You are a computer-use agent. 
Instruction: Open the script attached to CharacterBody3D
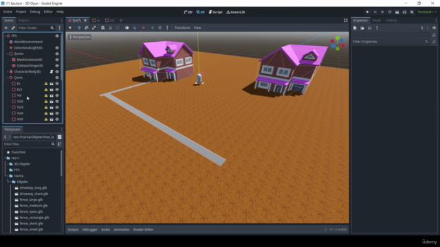tap(52, 71)
